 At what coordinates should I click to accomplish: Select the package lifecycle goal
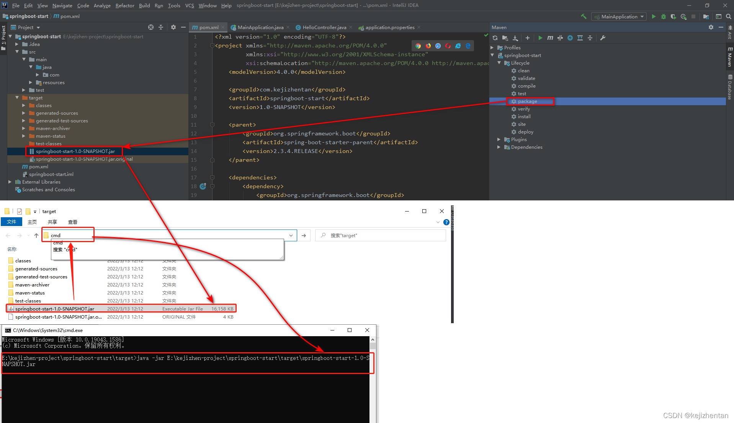click(x=527, y=101)
